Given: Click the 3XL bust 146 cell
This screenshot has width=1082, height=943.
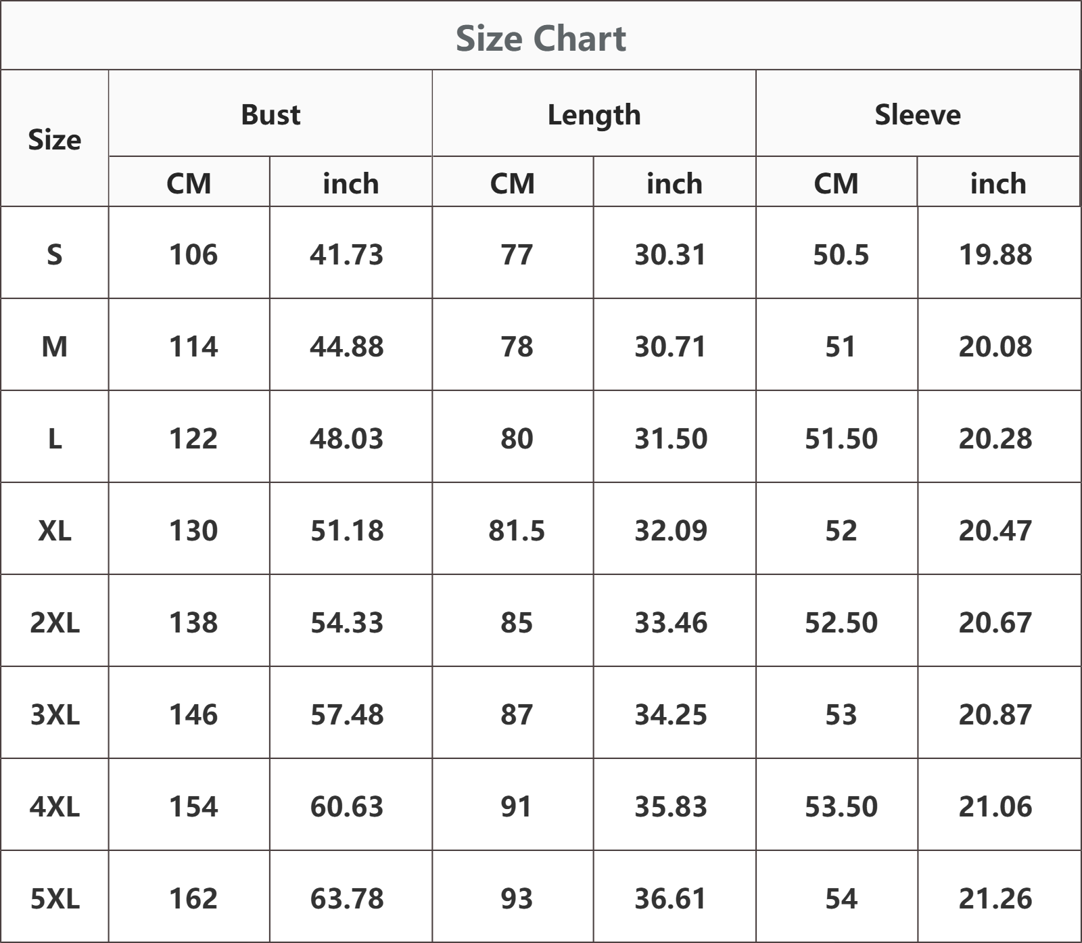Looking at the screenshot, I should [x=189, y=713].
